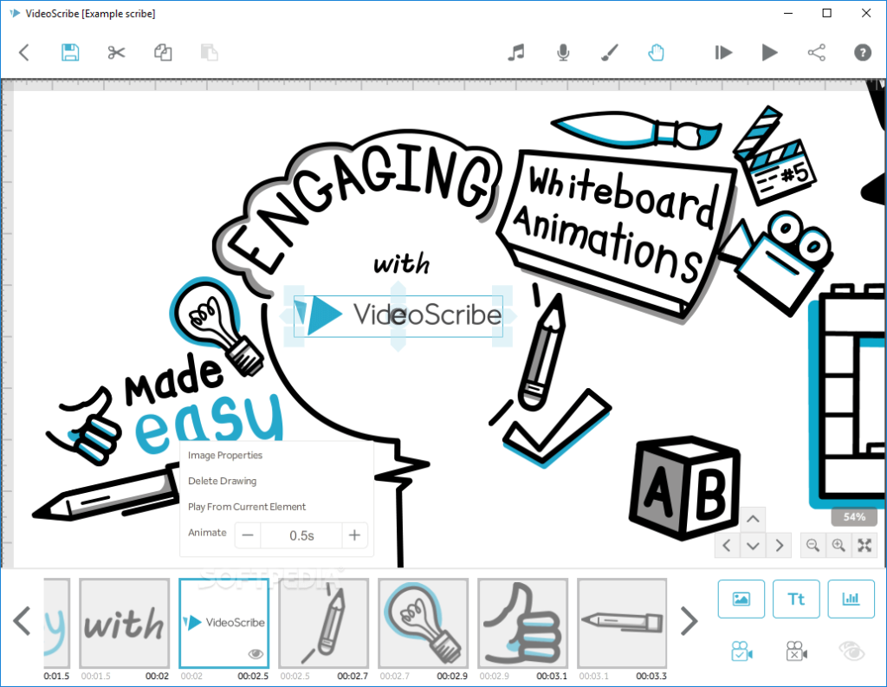The height and width of the screenshot is (687, 887).
Task: Set camera position for the element
Action: (741, 651)
